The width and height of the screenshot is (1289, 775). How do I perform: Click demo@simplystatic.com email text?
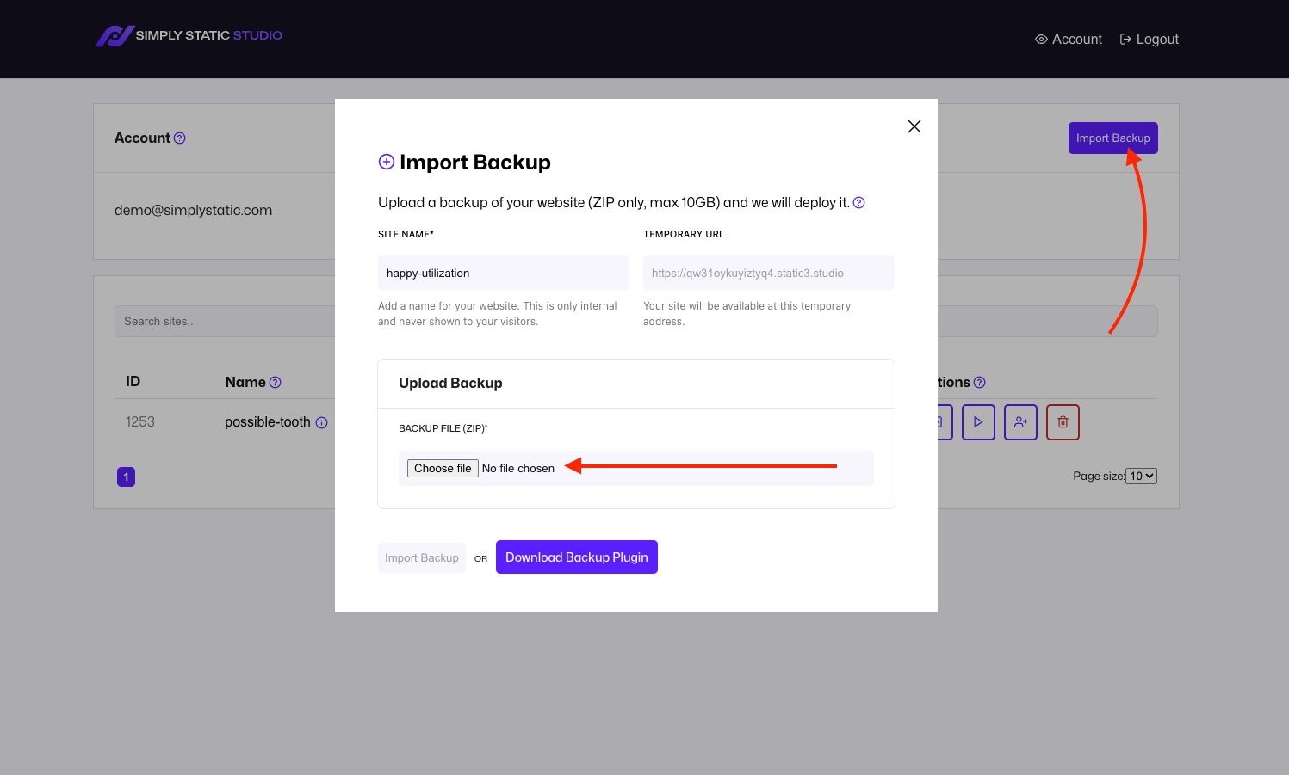(193, 211)
